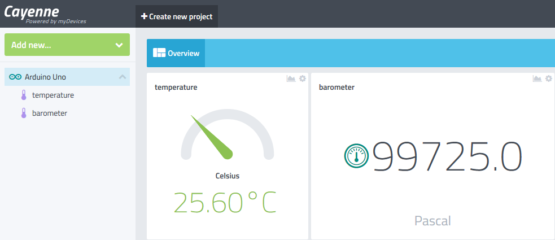Click the Celsius label under gauge
This screenshot has height=240, width=555.
click(x=228, y=176)
